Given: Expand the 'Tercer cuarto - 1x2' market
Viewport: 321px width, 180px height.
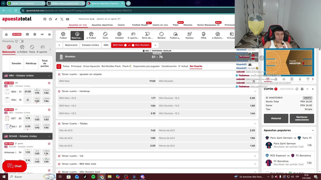Looking at the screenshot, I should click(255, 156).
